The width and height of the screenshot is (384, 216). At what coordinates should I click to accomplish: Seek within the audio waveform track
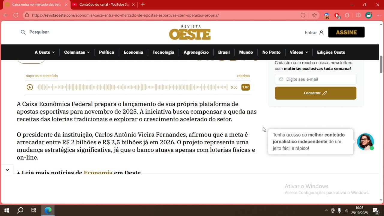click(132, 87)
